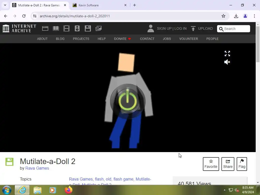The height and width of the screenshot is (195, 260).
Task: Open the "flash" topic link
Action: [x=100, y=179]
